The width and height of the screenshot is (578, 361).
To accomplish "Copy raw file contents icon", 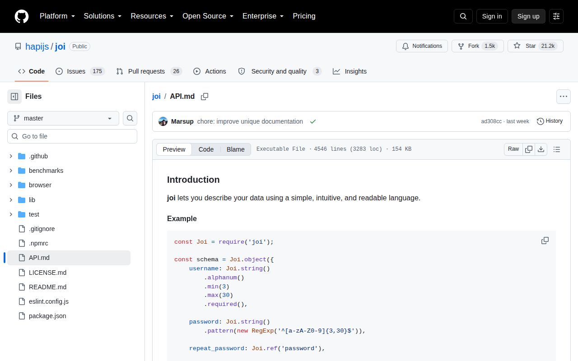I will coord(529,149).
